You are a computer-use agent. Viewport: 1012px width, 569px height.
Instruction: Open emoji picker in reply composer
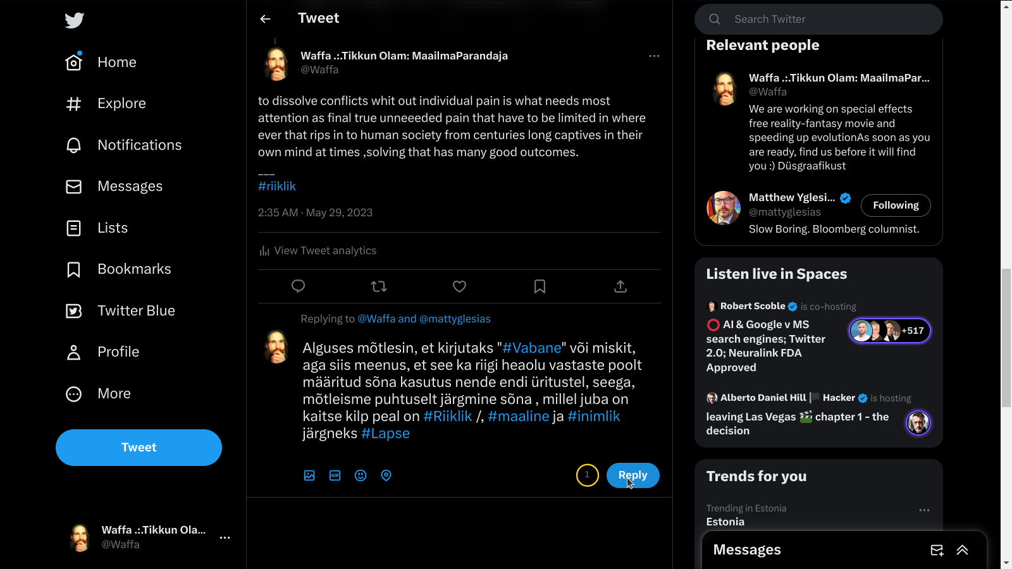(361, 475)
